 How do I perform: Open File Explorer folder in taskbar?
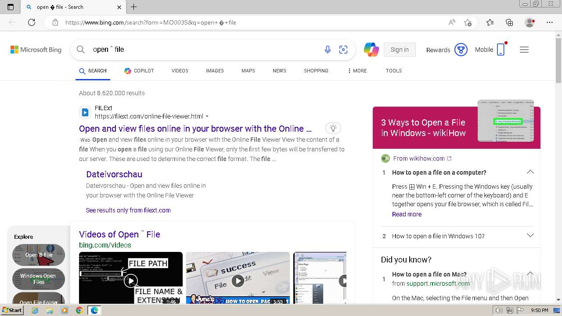click(x=50, y=310)
